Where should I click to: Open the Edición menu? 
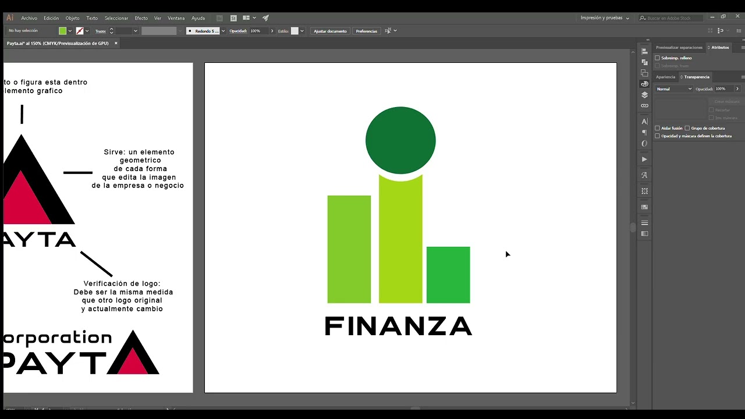coord(51,18)
